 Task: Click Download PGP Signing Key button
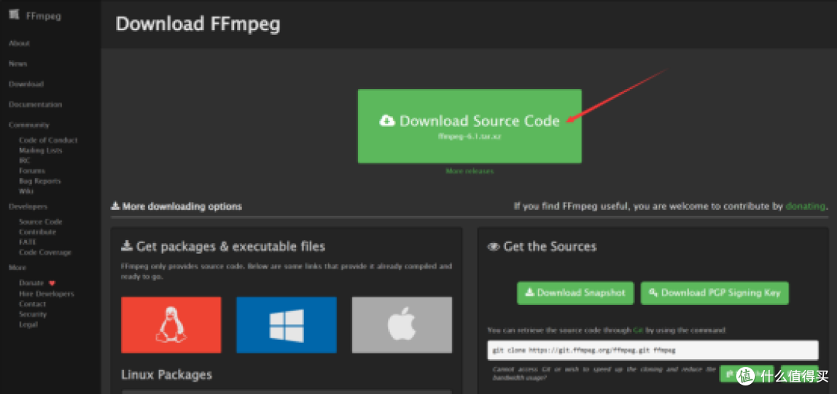[715, 293]
